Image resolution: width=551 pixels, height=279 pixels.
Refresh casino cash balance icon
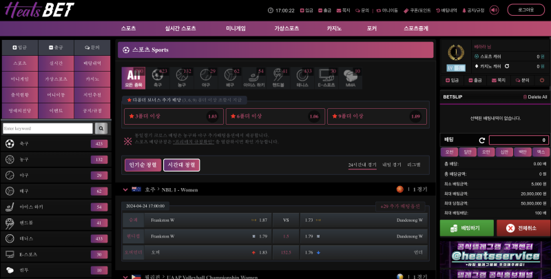tap(507, 66)
